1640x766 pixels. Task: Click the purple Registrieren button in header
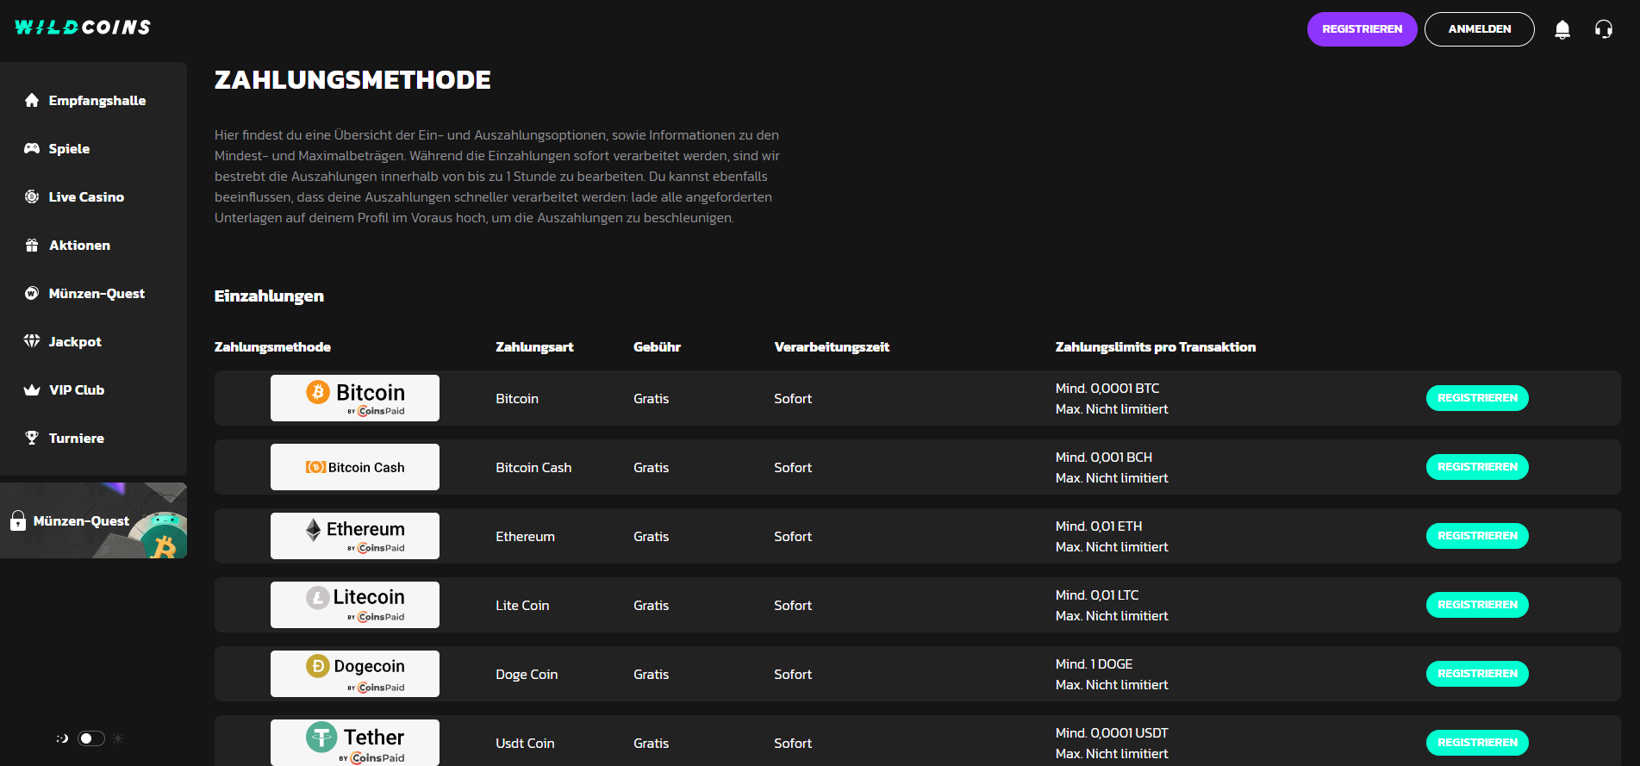tap(1363, 29)
